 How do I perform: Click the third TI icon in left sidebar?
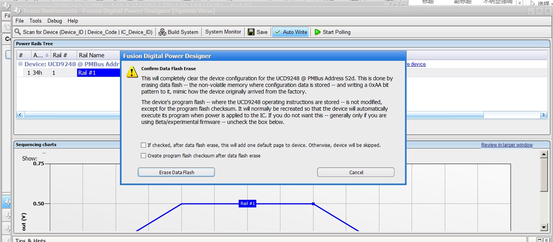[x=7, y=228]
